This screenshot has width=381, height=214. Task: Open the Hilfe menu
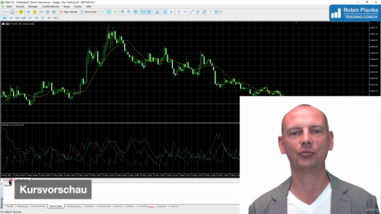[x=89, y=7]
